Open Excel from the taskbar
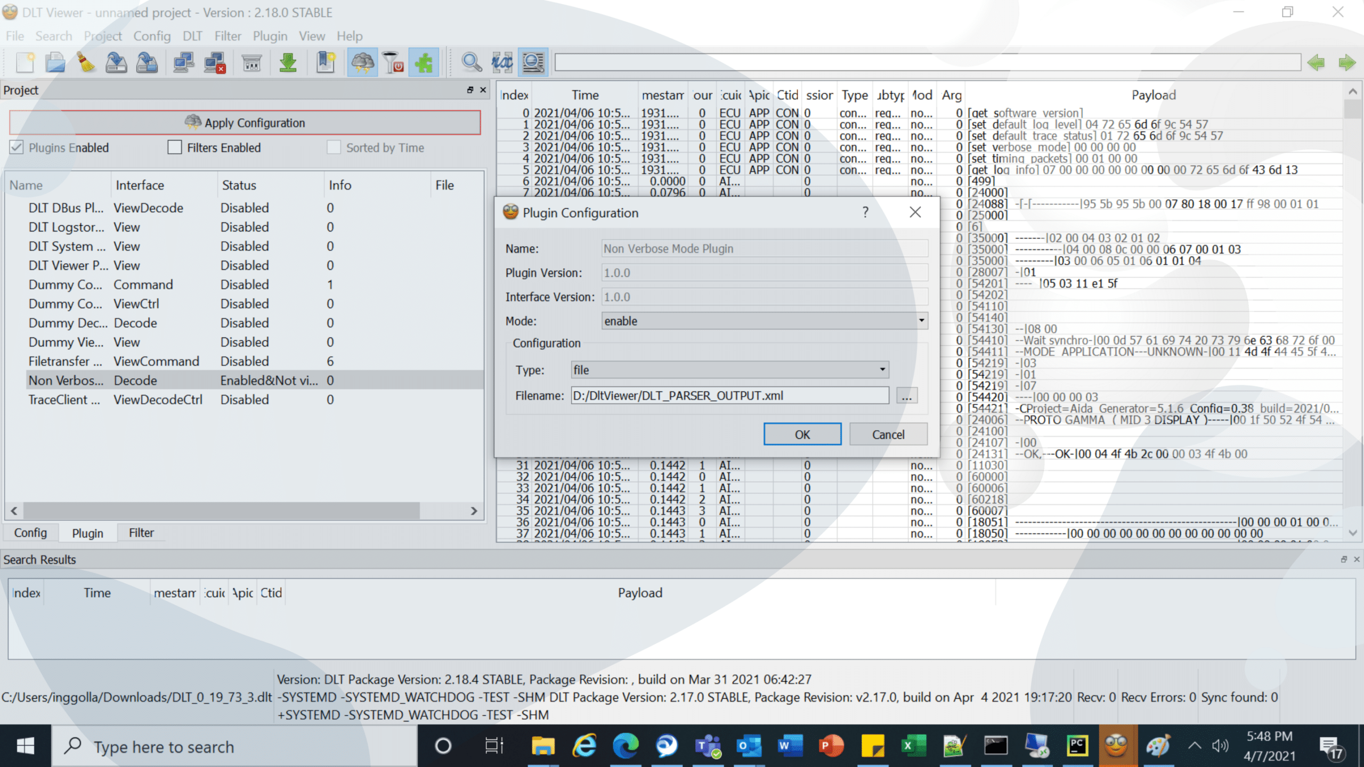Image resolution: width=1364 pixels, height=767 pixels. pos(913,746)
